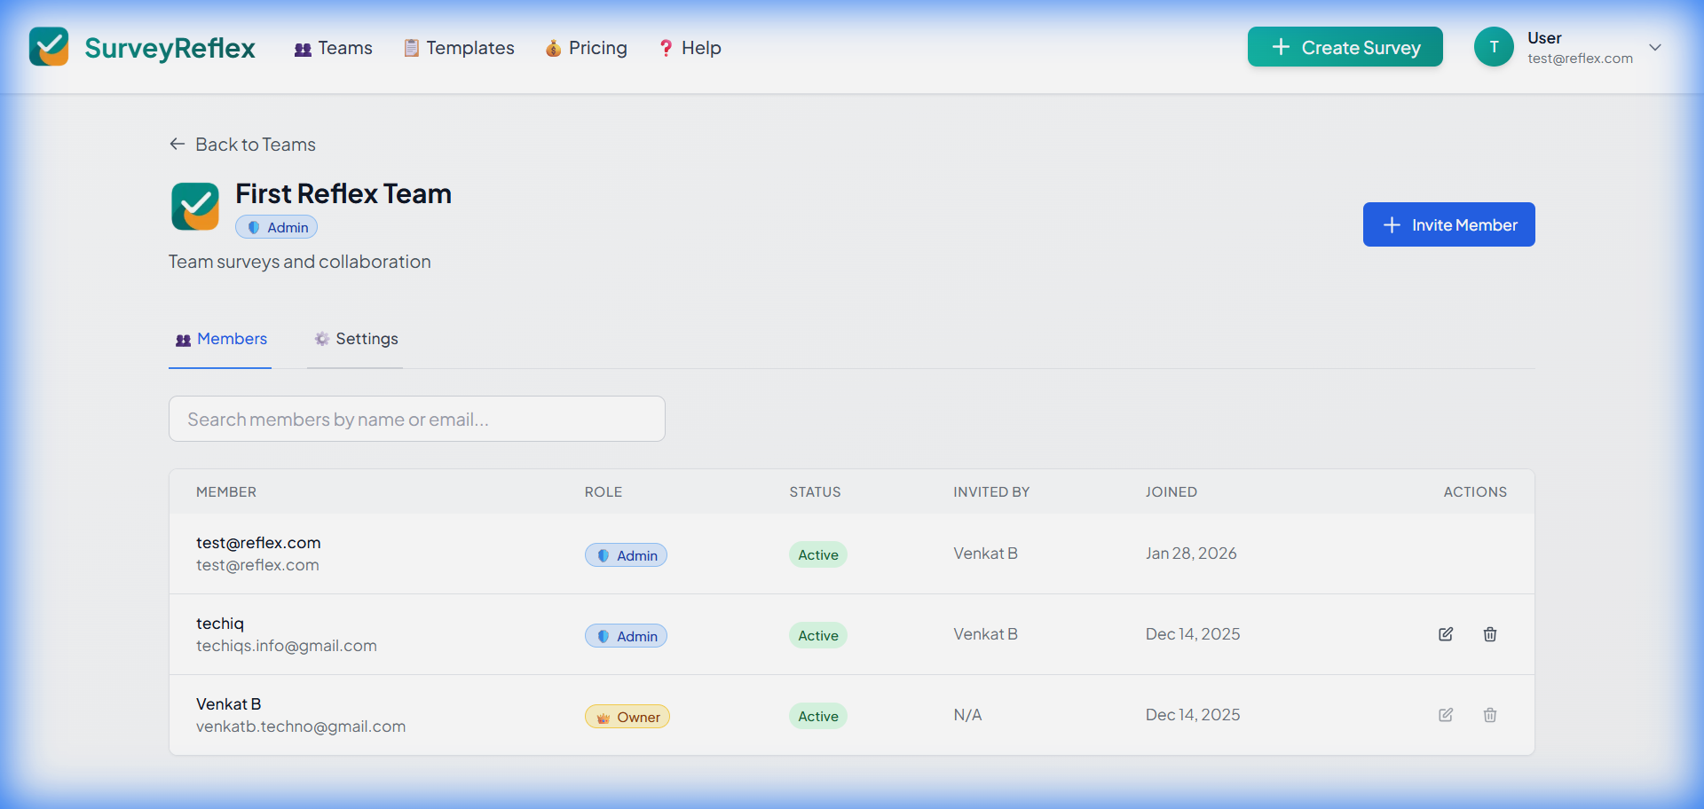
Task: Edit the techiq member row
Action: click(1446, 634)
